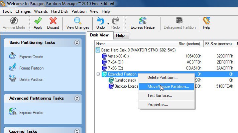Viewport: 238px width, 133px height.
Task: Click the AC3FF8h size value
Action: click(194, 62)
